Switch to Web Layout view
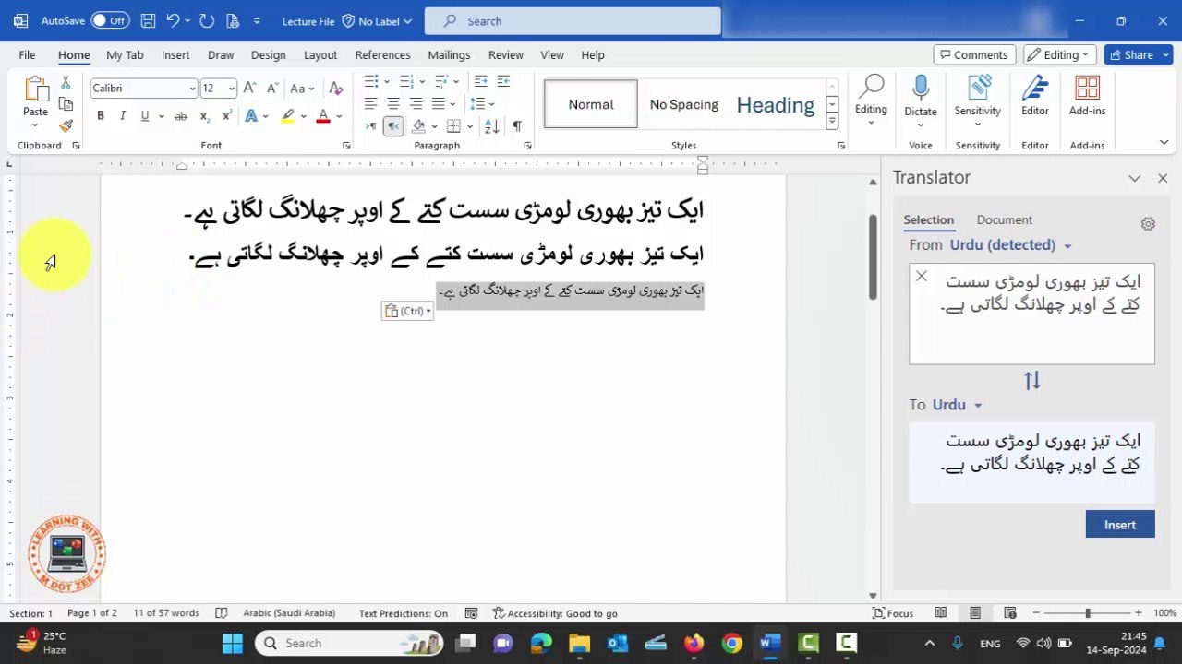This screenshot has width=1182, height=664. (1010, 613)
